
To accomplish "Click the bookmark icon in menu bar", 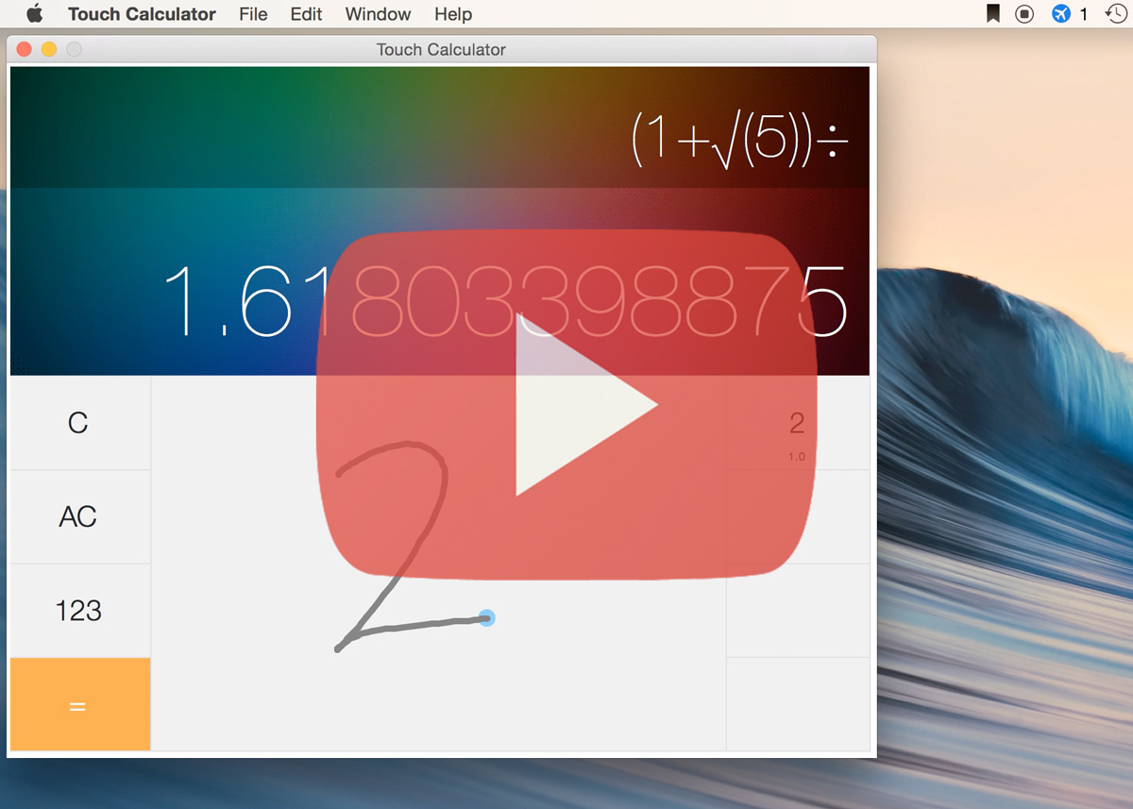I will pos(992,14).
